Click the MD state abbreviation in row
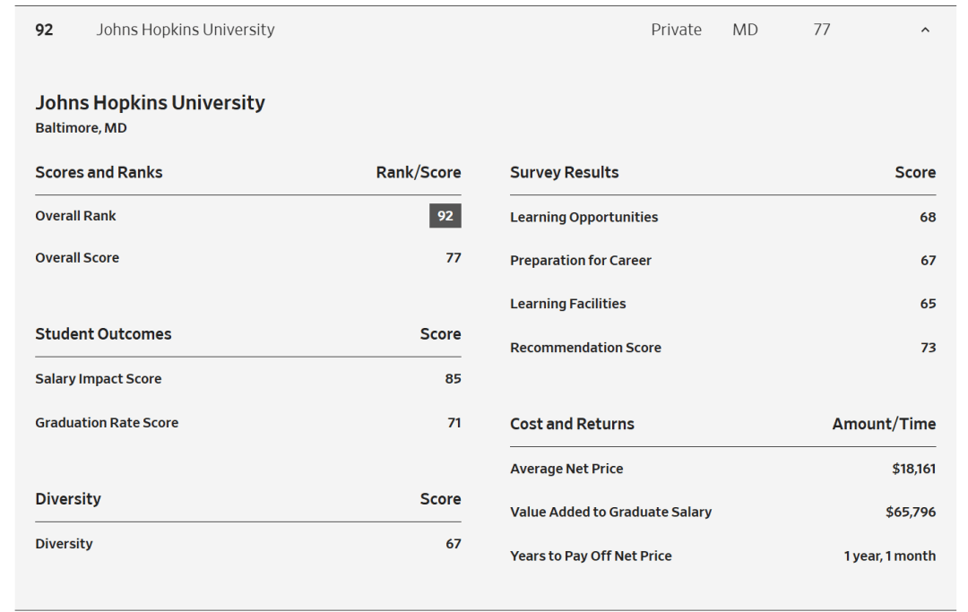968x612 pixels. click(x=745, y=30)
